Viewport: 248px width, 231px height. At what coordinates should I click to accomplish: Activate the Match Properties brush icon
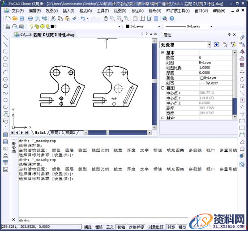[x=74, y=18]
